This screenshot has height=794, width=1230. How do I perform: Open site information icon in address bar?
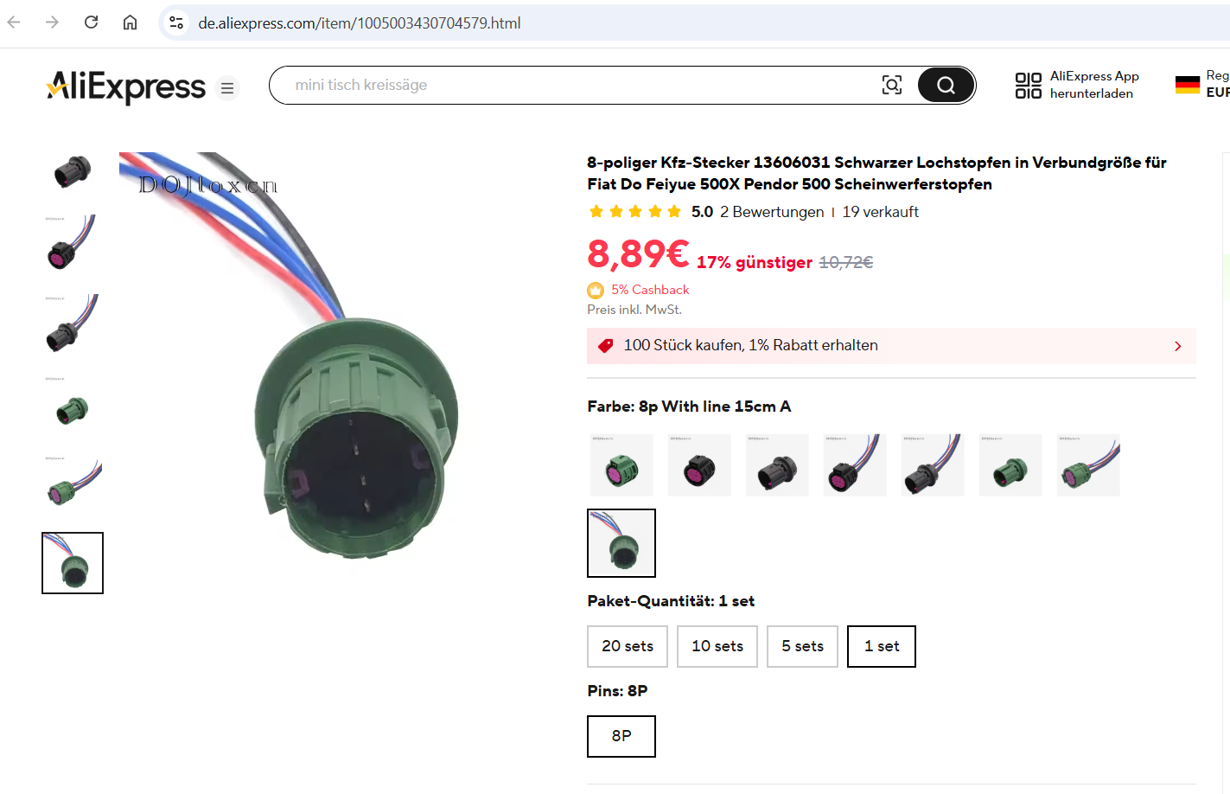pyautogui.click(x=176, y=22)
